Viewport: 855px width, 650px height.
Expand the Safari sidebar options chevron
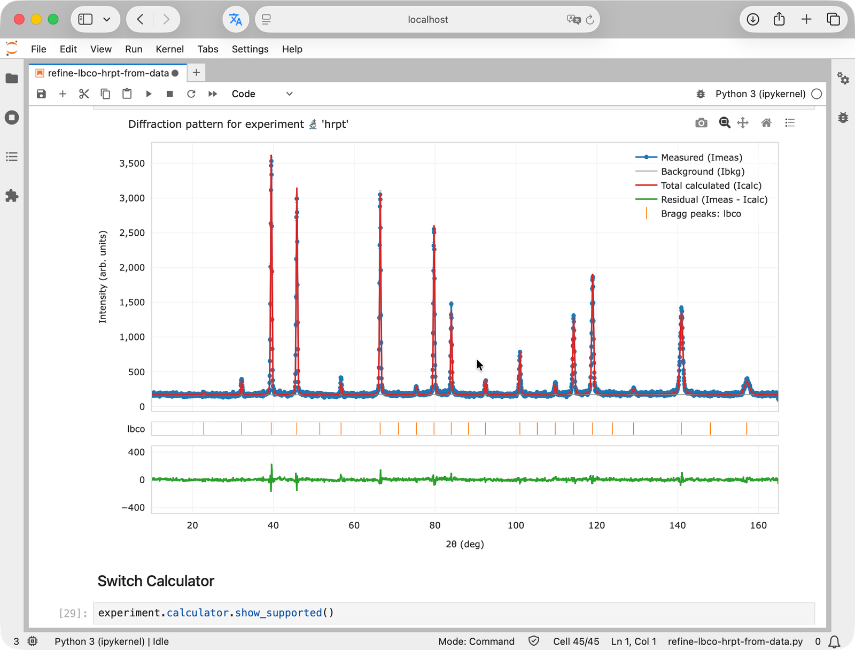pyautogui.click(x=107, y=20)
